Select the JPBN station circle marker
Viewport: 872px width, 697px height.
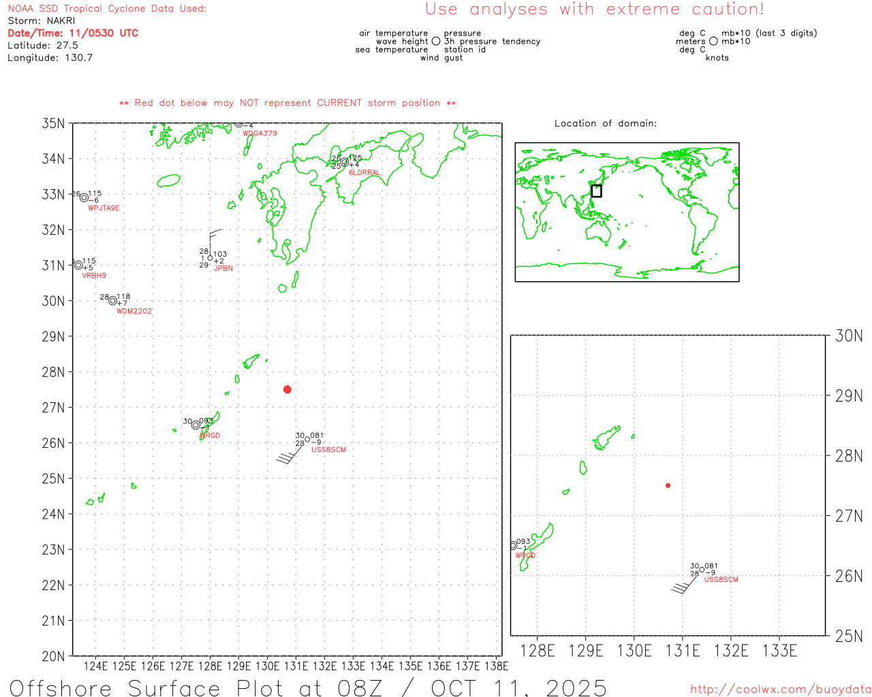coord(210,258)
